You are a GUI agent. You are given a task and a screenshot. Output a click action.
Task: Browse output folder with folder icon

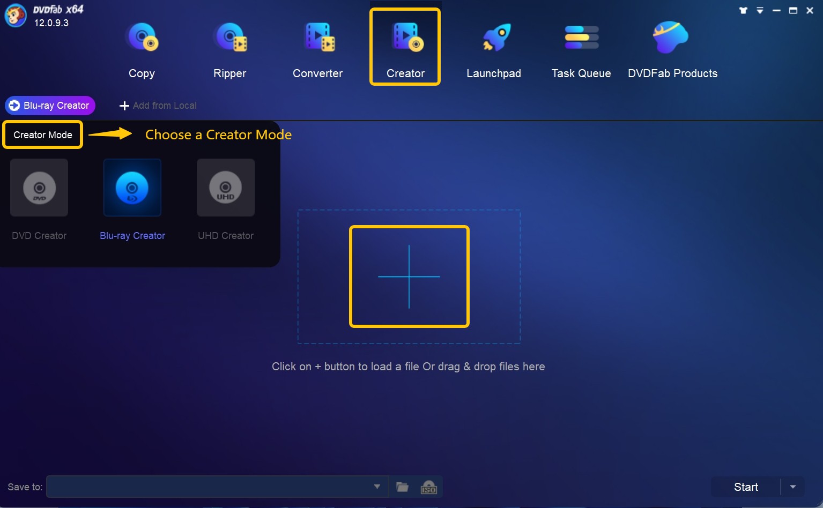pyautogui.click(x=402, y=487)
